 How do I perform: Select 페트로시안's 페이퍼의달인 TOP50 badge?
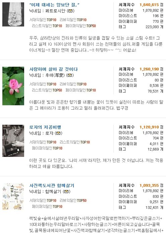pos(81,26)
